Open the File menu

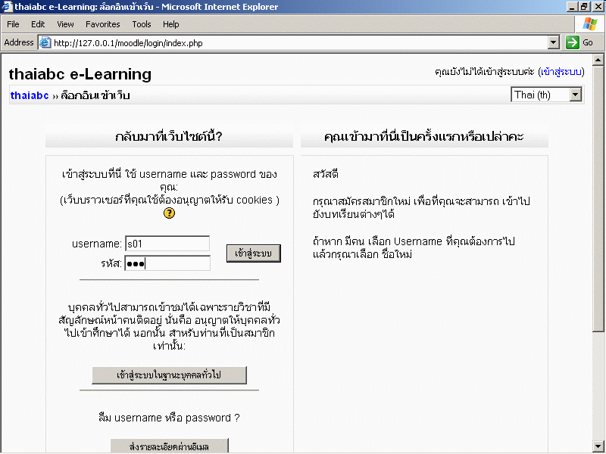13,24
